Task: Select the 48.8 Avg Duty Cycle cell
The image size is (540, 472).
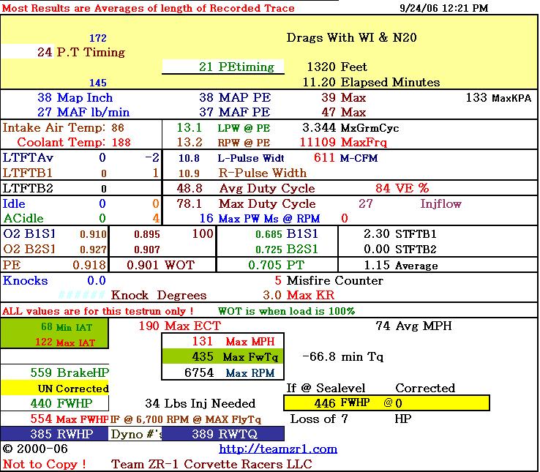Action: (x=246, y=189)
